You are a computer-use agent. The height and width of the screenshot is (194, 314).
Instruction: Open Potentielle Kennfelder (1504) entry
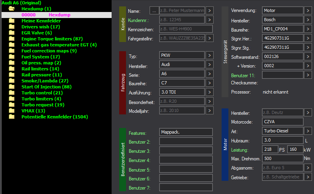point(55,117)
